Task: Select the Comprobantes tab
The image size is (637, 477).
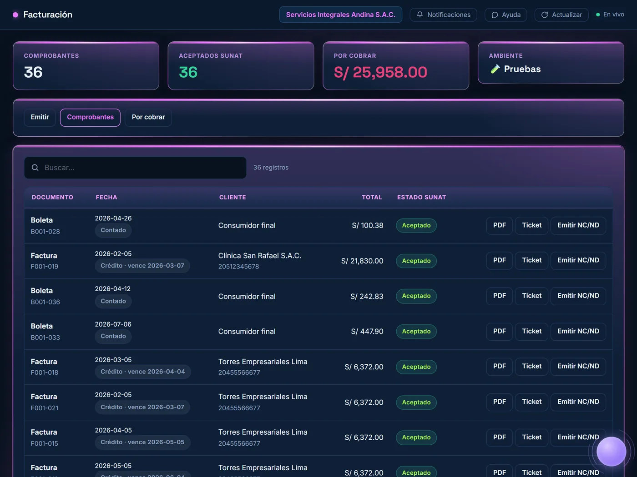Action: tap(90, 117)
